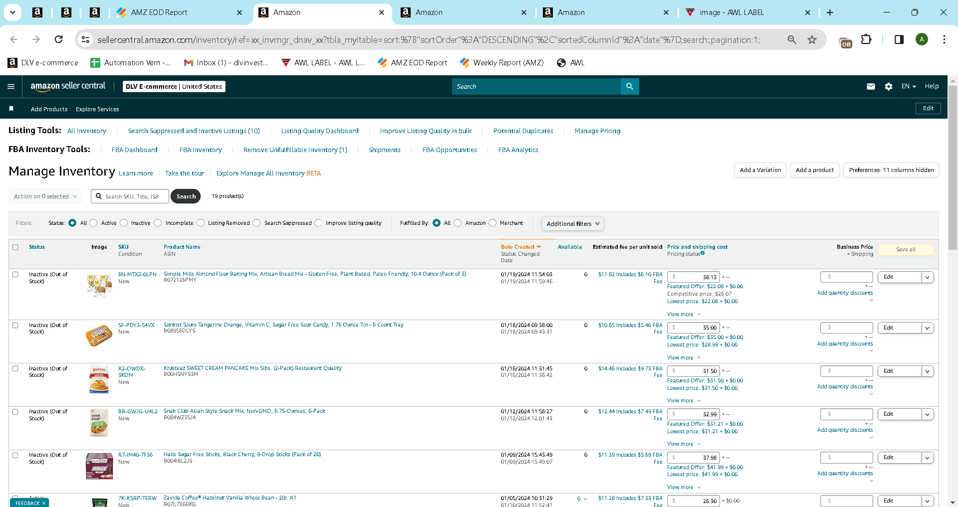Viewport: 958px width, 507px height.
Task: Select the Incomplete status radio button
Action: click(x=158, y=223)
